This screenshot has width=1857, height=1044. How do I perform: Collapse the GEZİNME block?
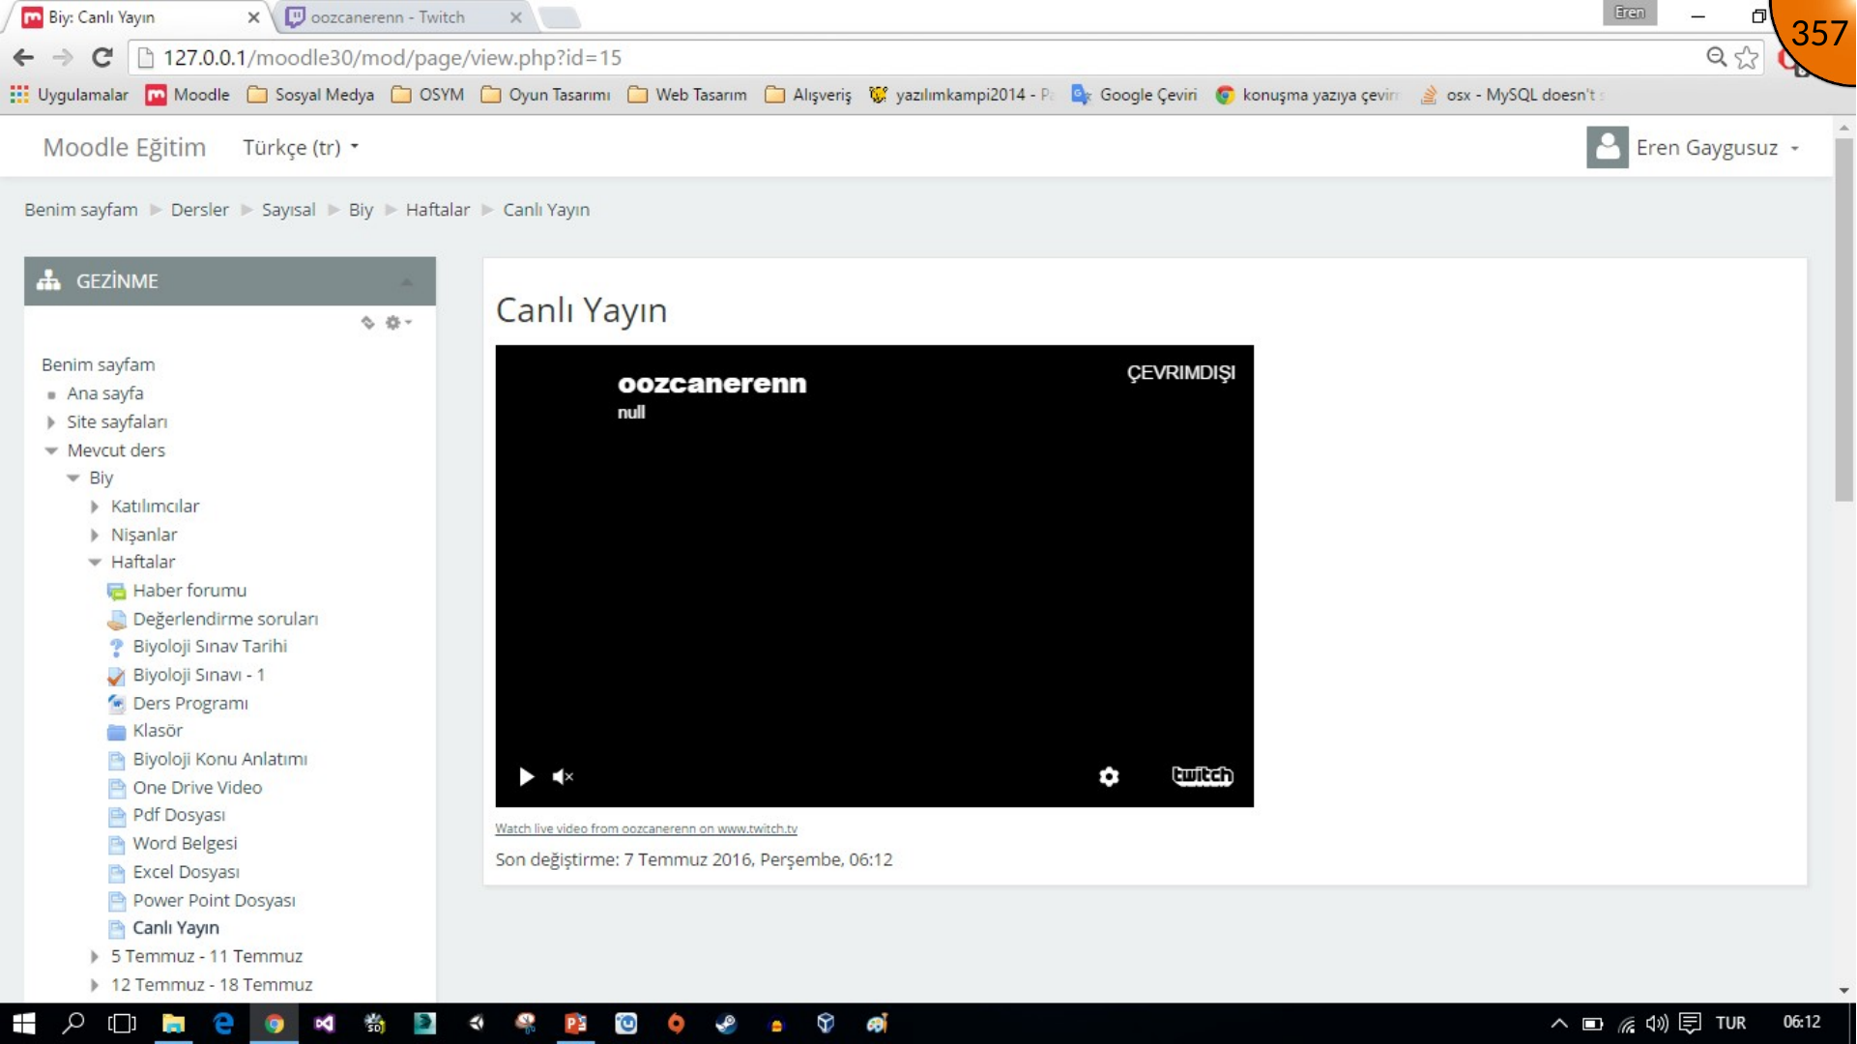tap(406, 281)
